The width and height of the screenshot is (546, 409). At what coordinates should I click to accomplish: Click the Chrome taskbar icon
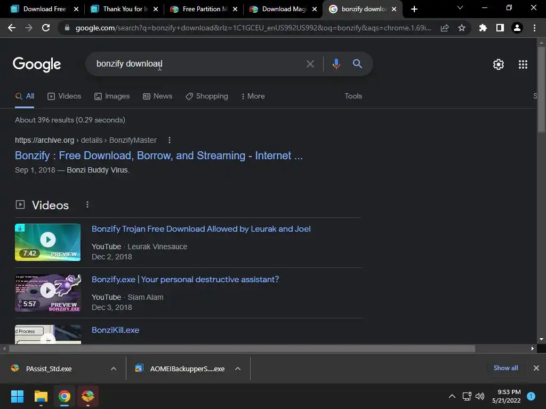65,396
